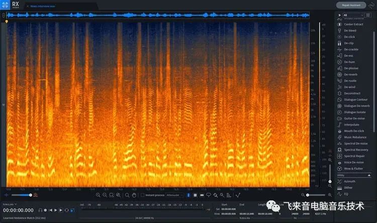Click the Repair Assistant button
This screenshot has height=223, width=377.
[x=351, y=5]
